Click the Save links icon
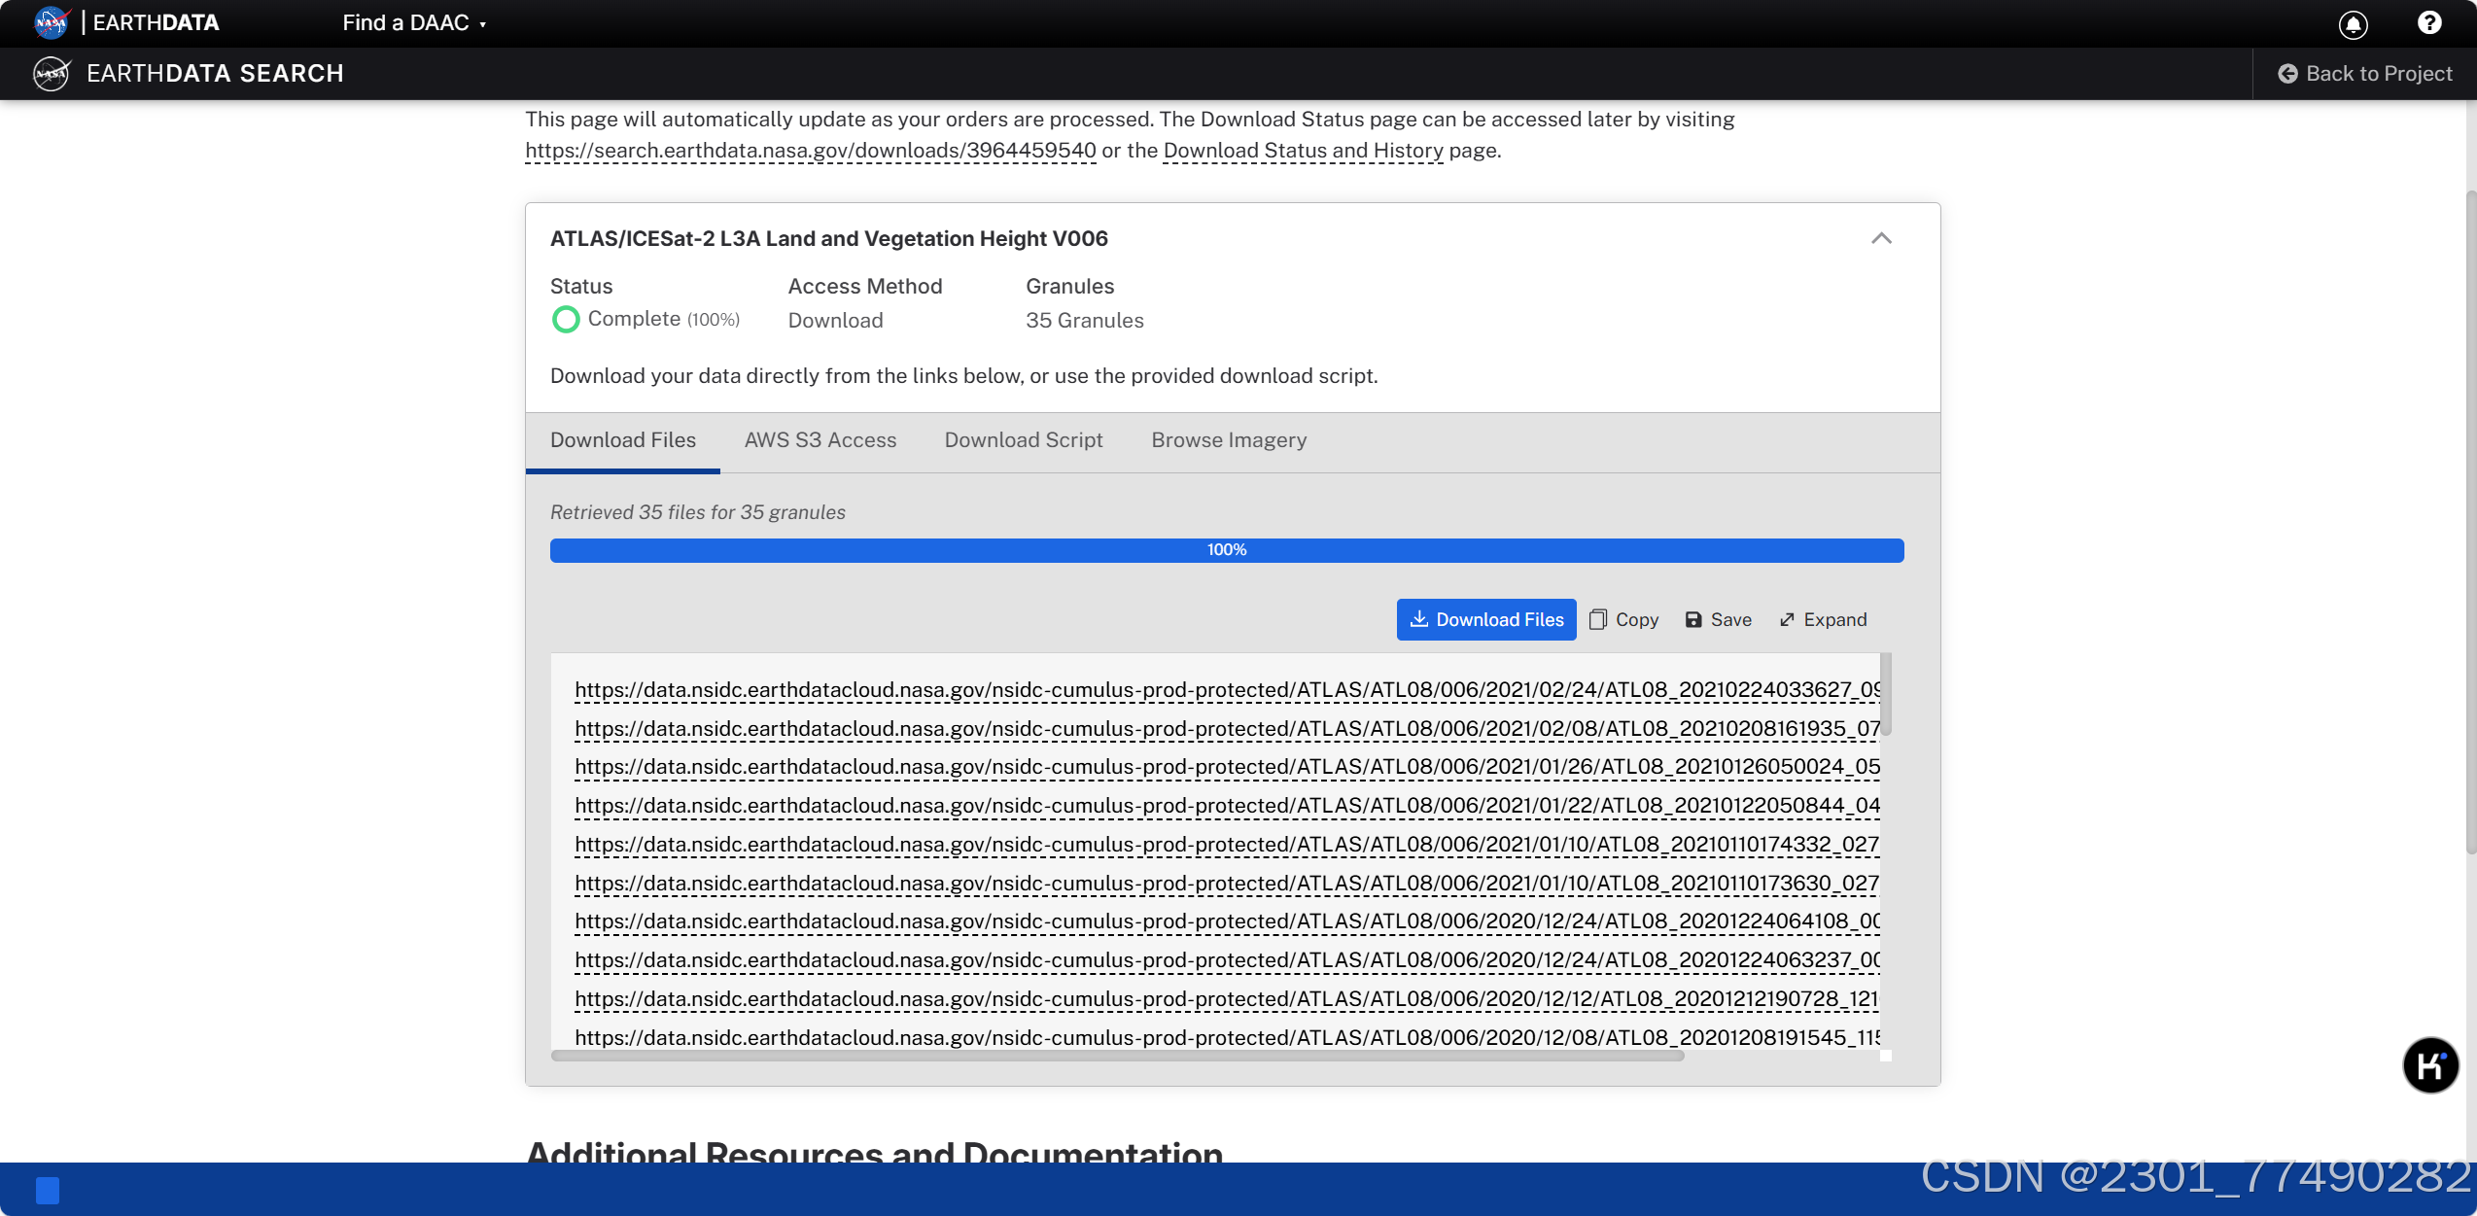The image size is (2477, 1216). pyautogui.click(x=1693, y=619)
